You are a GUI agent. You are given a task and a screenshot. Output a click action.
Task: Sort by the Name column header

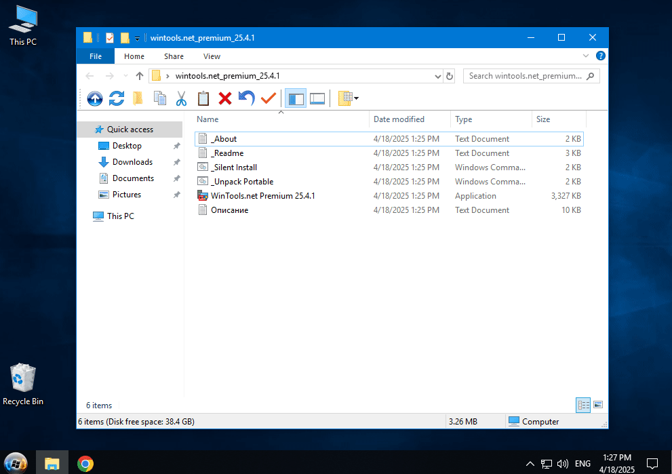pyautogui.click(x=281, y=119)
